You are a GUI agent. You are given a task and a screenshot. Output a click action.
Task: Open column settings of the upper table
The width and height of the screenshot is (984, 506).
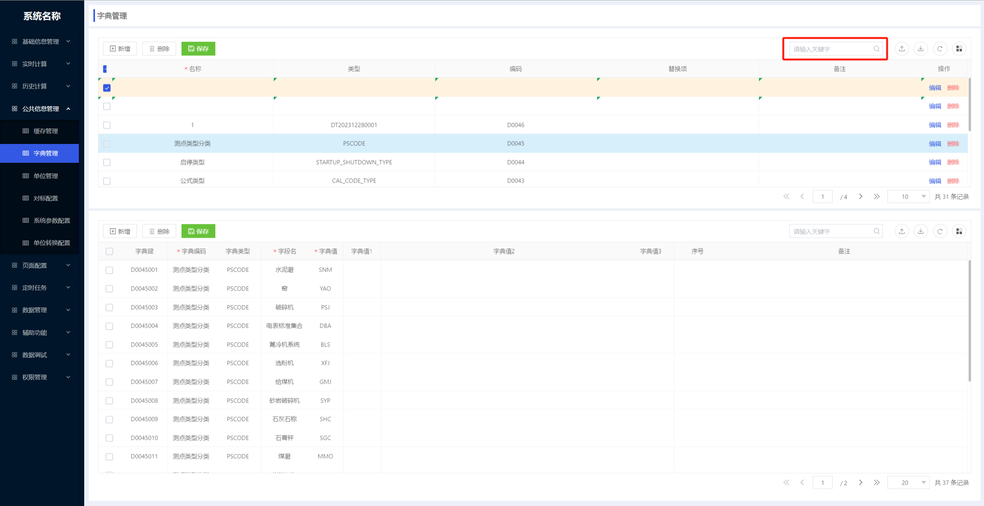(x=959, y=49)
